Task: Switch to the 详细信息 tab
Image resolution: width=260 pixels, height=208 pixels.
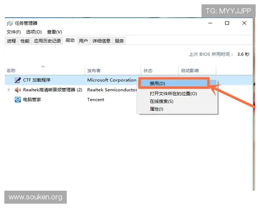Action: (x=101, y=41)
